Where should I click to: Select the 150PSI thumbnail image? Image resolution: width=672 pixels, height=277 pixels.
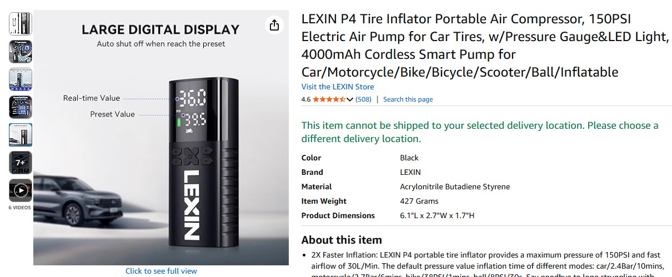point(21,51)
